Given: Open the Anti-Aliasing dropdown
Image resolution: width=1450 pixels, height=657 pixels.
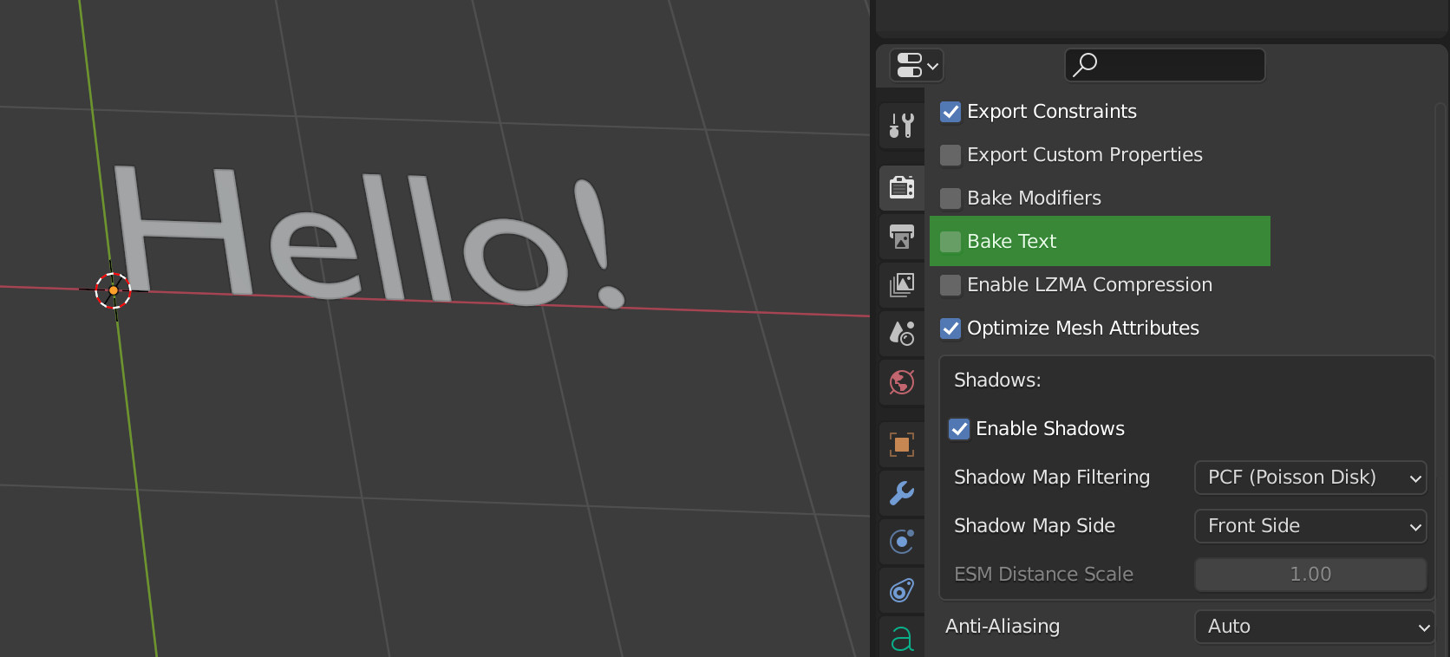Looking at the screenshot, I should click(1315, 627).
